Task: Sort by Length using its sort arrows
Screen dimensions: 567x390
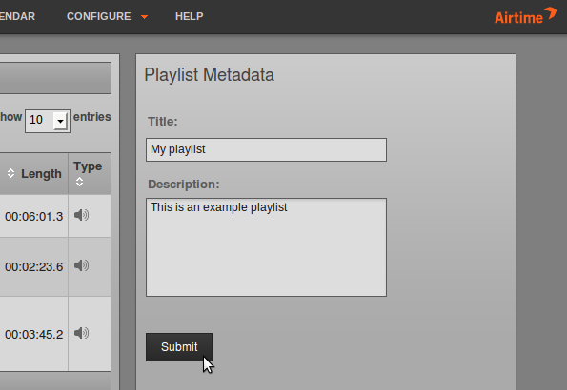Action: [10, 173]
